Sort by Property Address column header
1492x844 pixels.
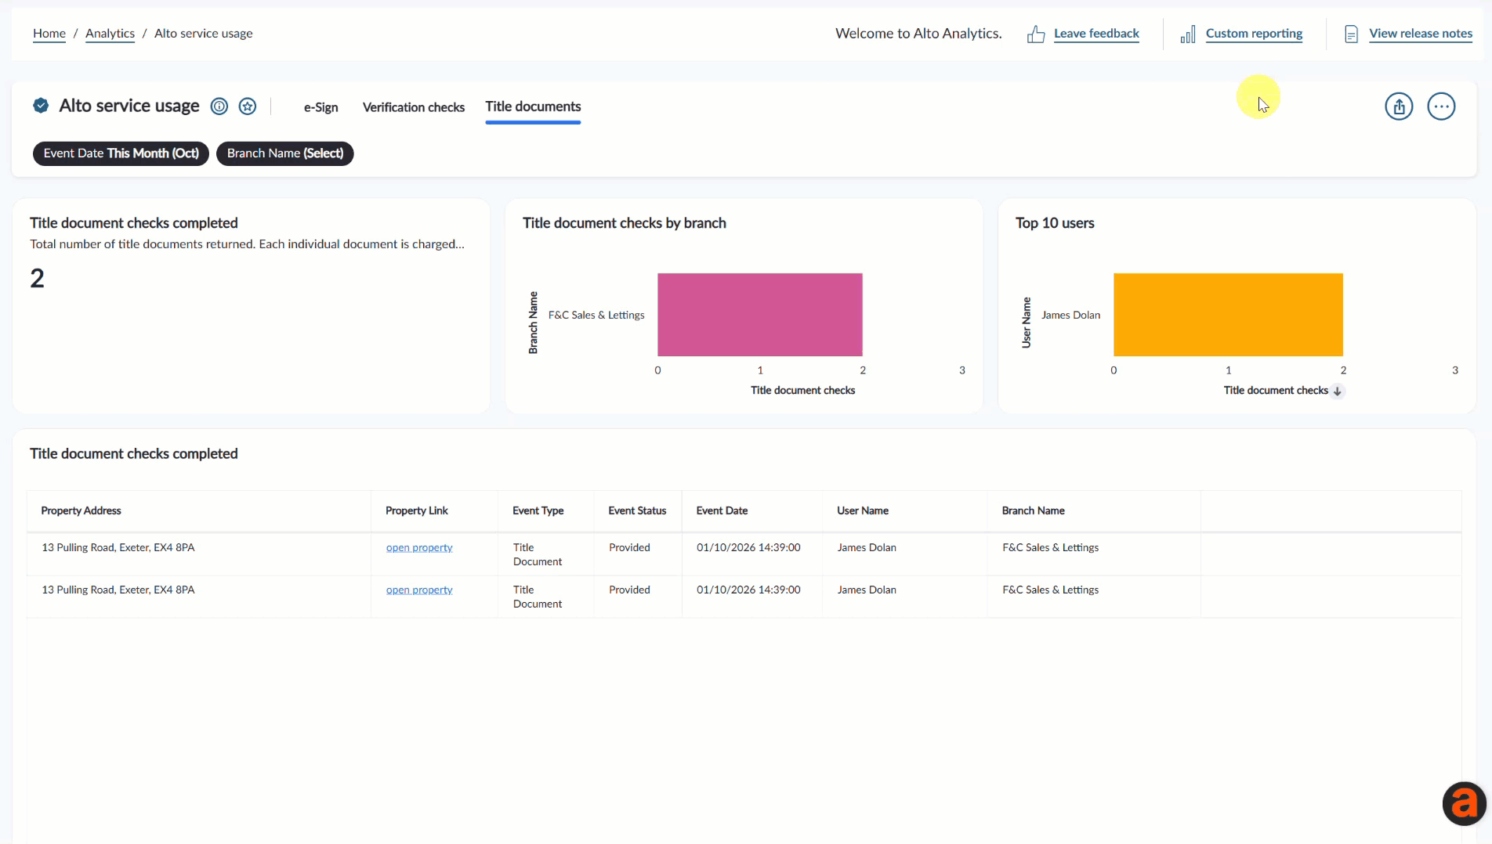pos(81,511)
